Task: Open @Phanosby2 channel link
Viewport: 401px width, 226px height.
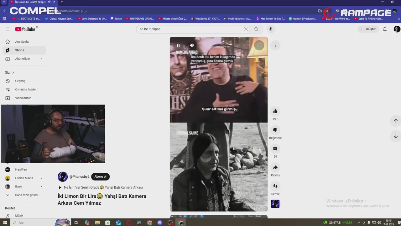Action: (x=79, y=176)
